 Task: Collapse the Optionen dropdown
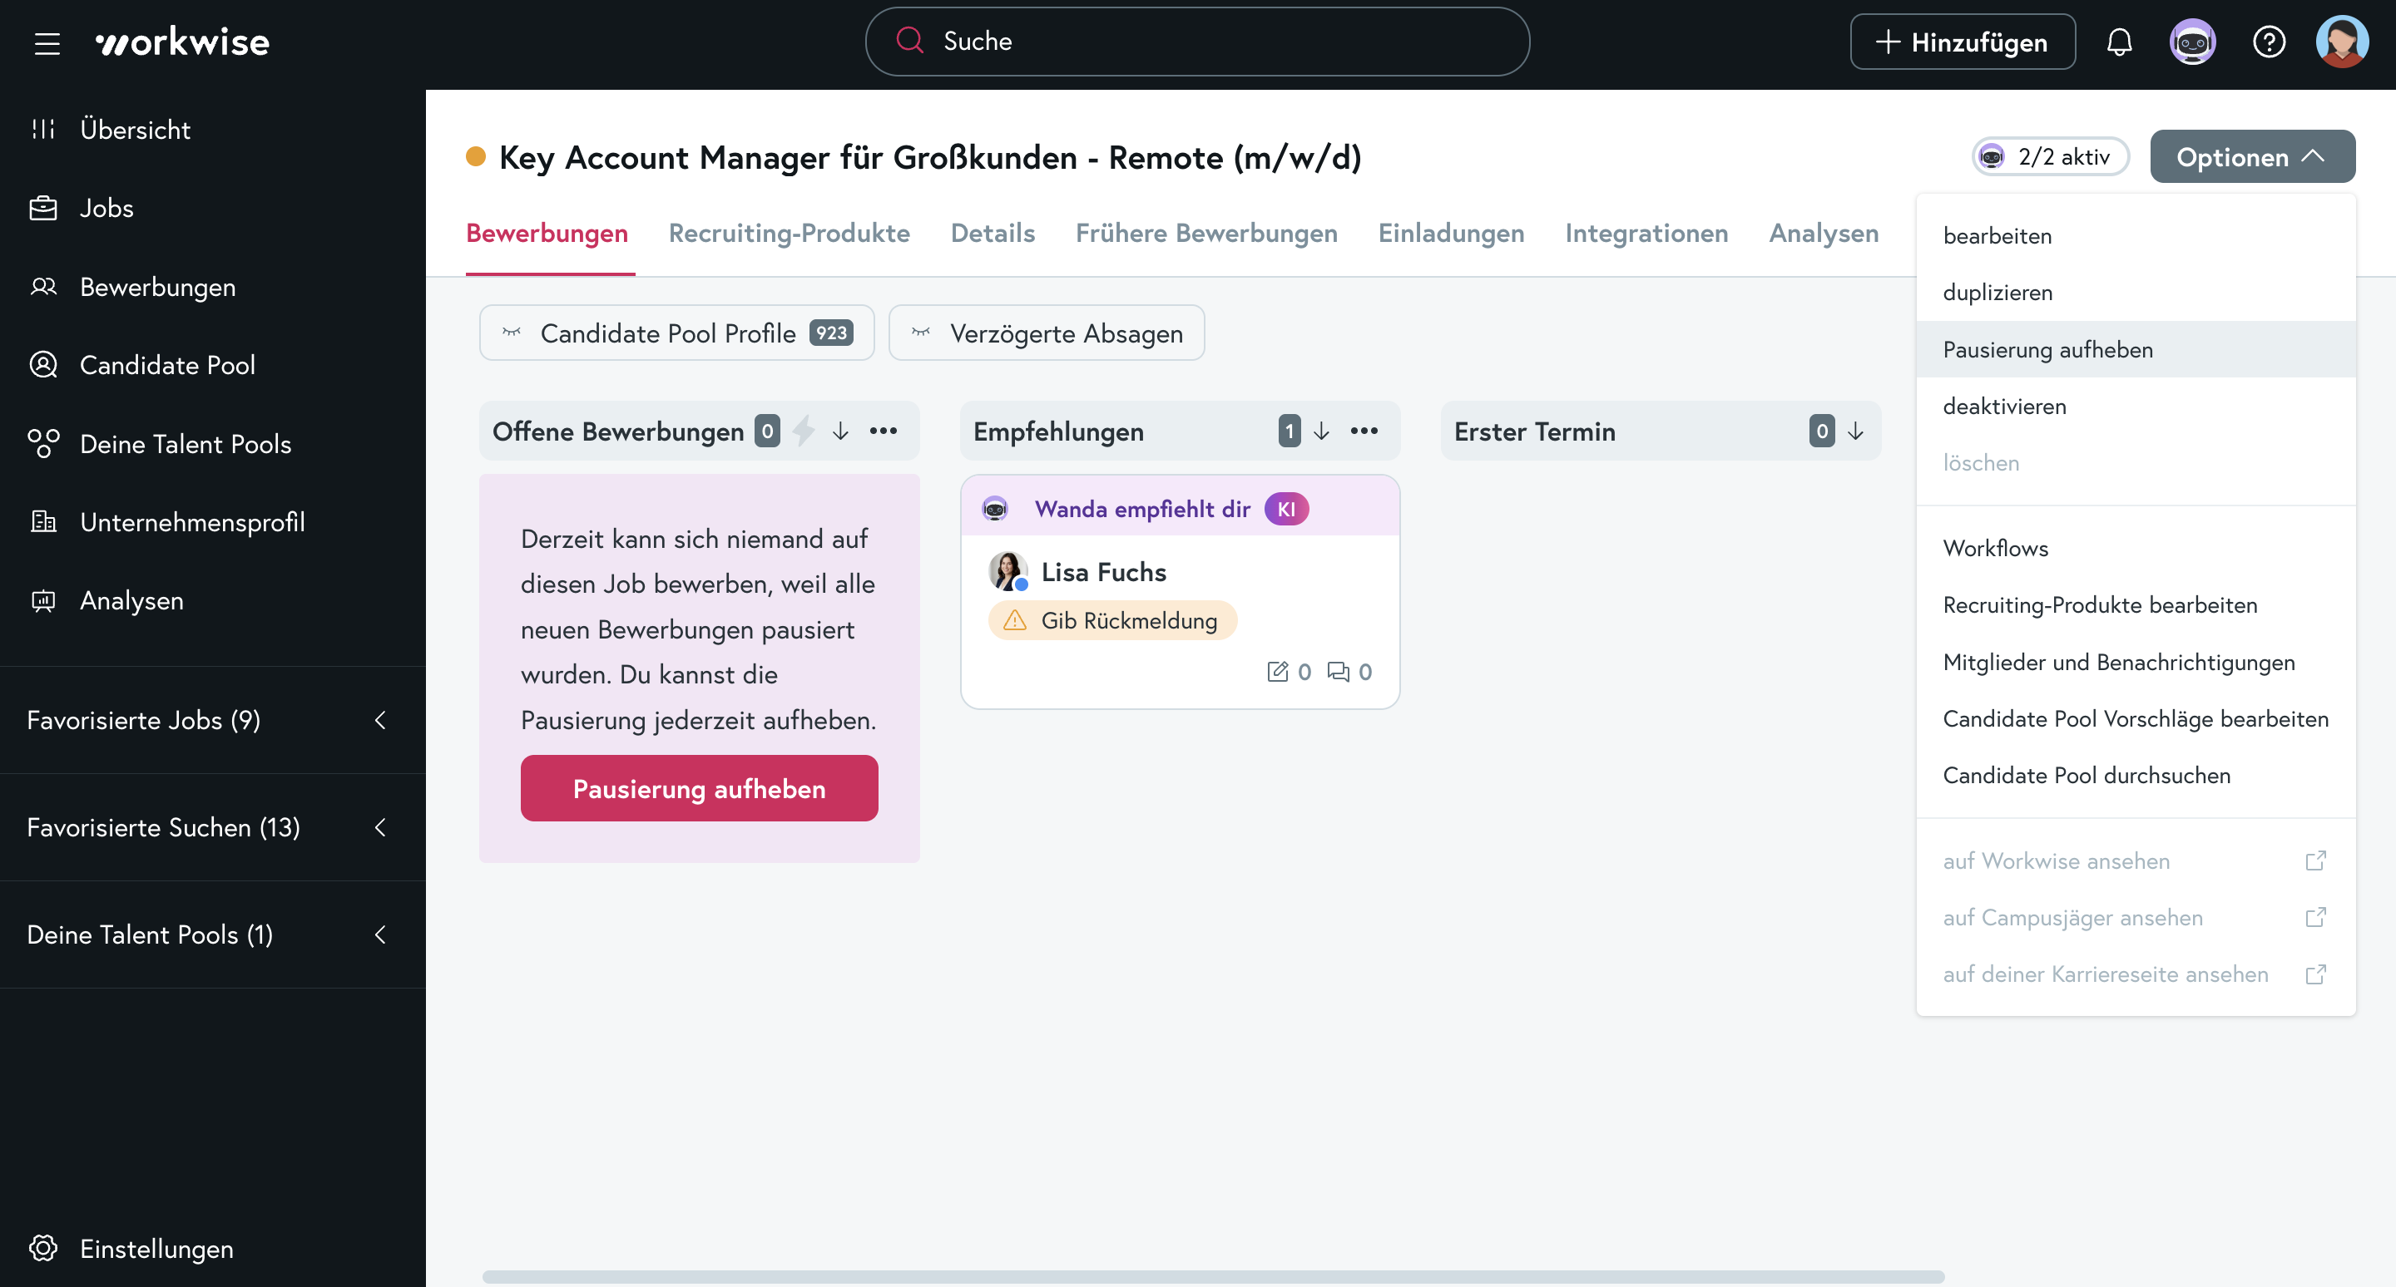tap(2252, 157)
